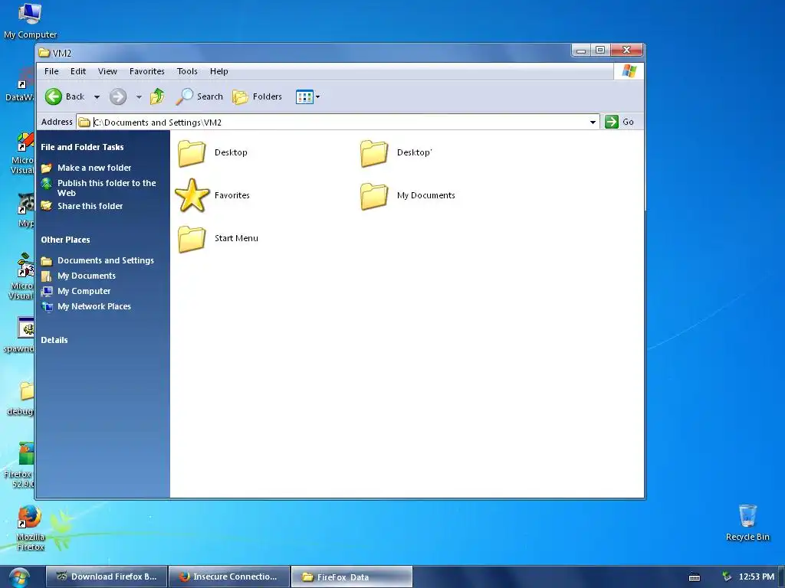The image size is (785, 588).
Task: Click the green Back arrow icon
Action: (53, 96)
